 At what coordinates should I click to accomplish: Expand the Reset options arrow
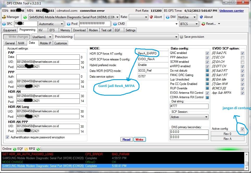point(219,24)
